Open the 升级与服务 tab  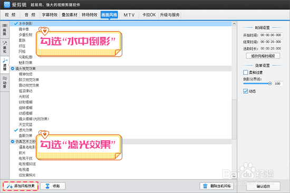coord(170,15)
